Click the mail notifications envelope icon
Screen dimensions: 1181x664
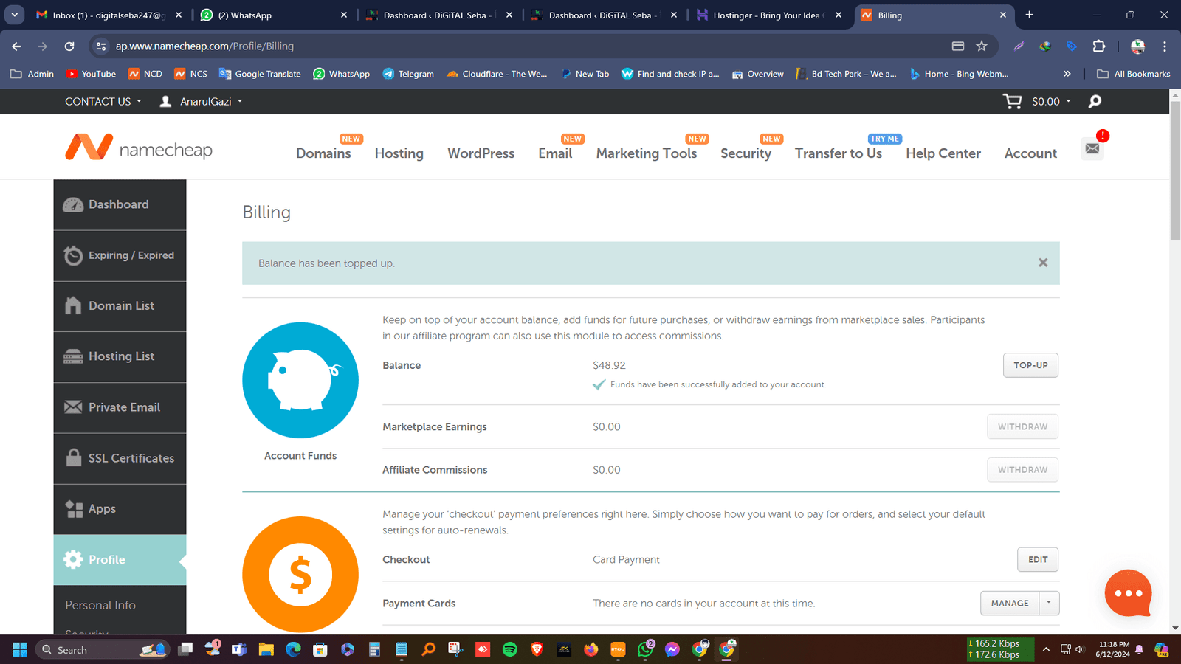1092,148
